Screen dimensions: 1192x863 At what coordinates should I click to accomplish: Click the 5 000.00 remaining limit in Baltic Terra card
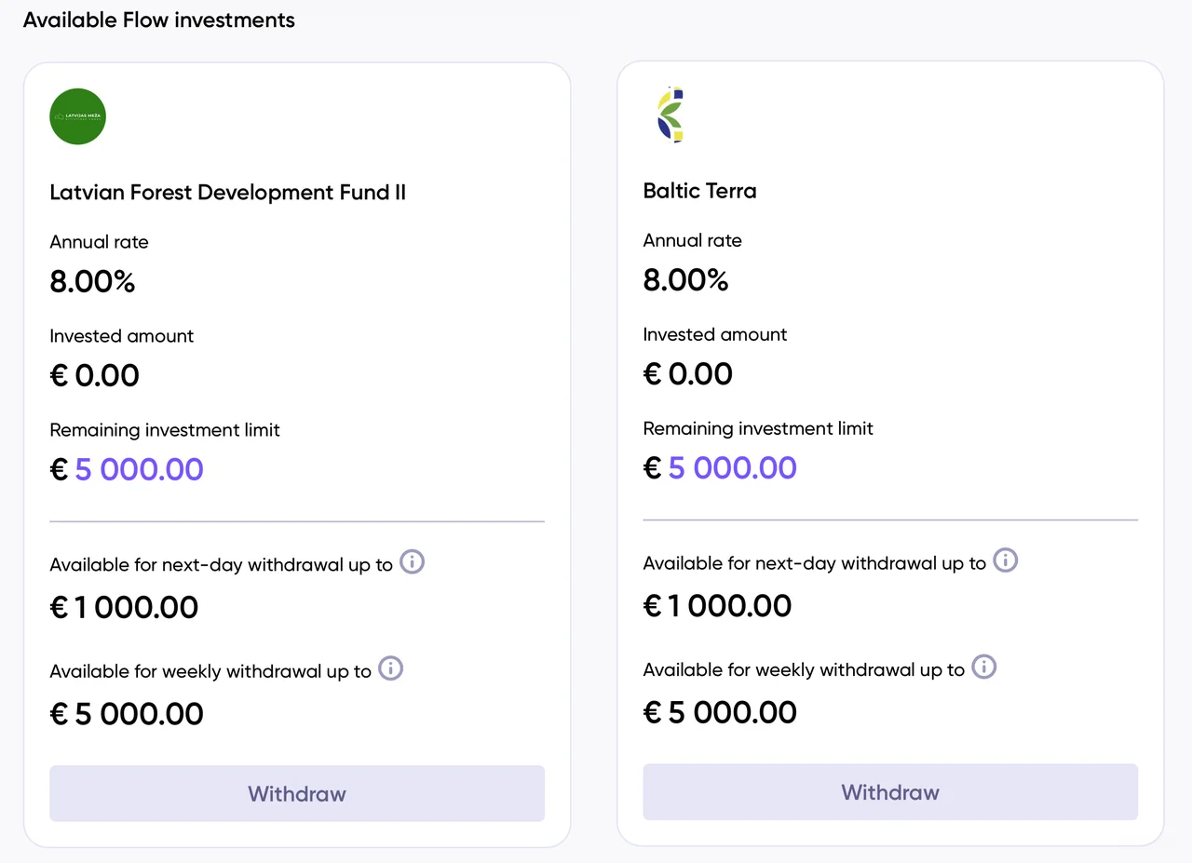coord(733,467)
